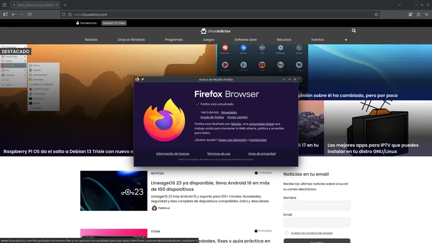Open the search magnifier on the LinuxAdictos header

(354, 31)
